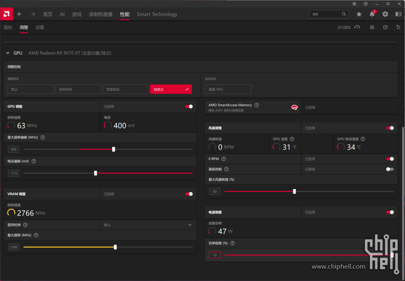Select the 自定义 preset
The image size is (405, 281).
[171, 89]
